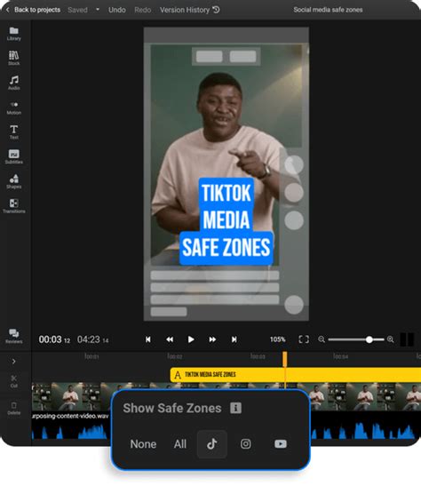421x486 pixels.
Task: Select the Text tool
Action: (14, 132)
